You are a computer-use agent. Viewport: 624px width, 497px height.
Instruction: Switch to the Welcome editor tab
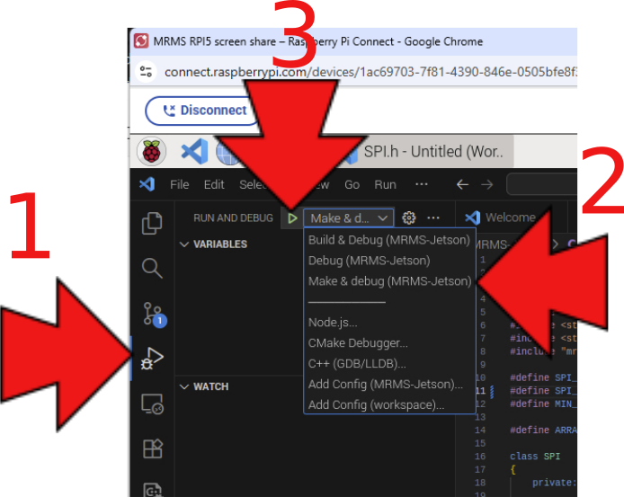point(509,217)
